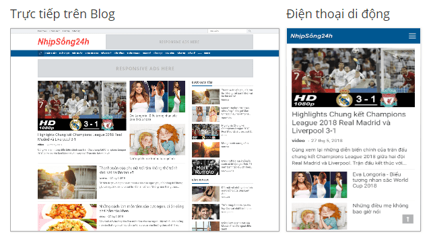The image size is (431, 243).
Task: Open girl at window article thumbnail
Action: point(67,182)
